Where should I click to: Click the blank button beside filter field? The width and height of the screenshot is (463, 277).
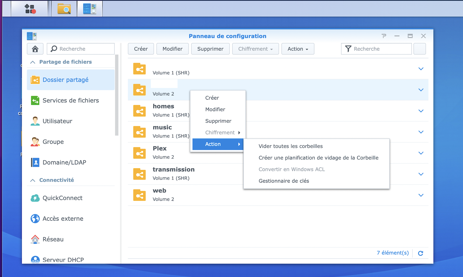tap(420, 49)
